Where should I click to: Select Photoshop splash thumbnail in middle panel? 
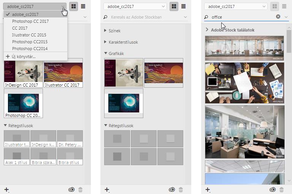[124, 103]
